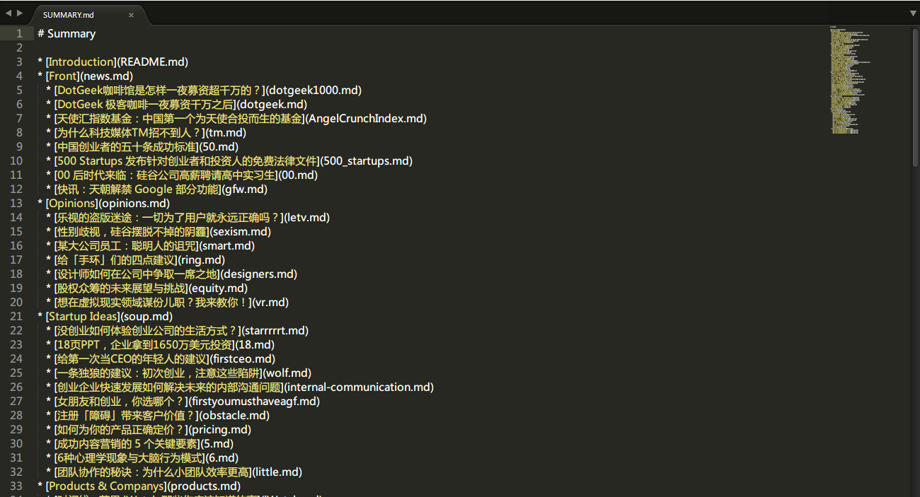Screen dimensions: 920x497
Task: Click the left tab scroll arrow
Action: 8,13
